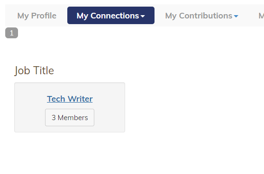The image size is (264, 174).
Task: Click the Job Title heading
Action: (34, 70)
